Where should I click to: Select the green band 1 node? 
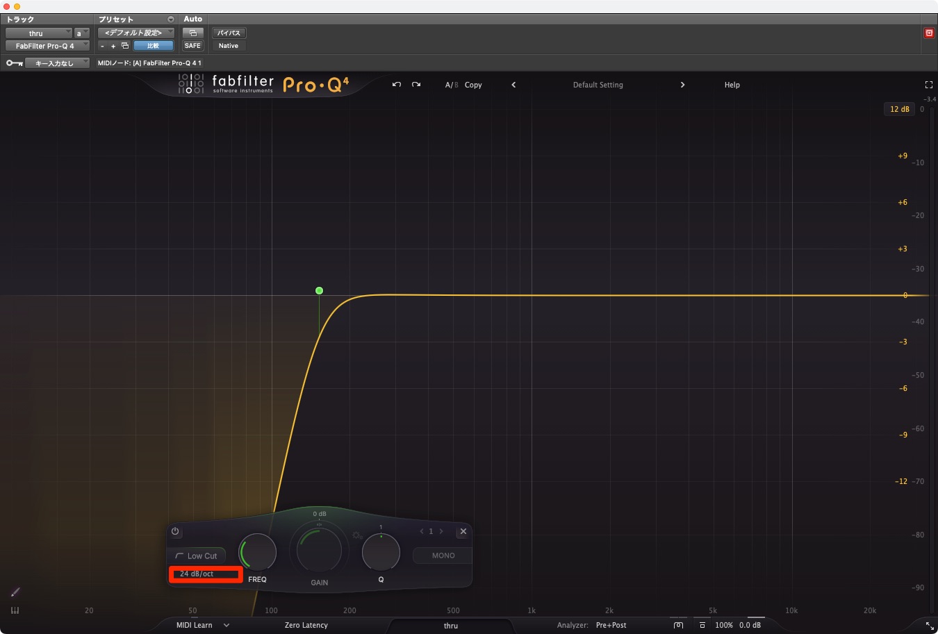[x=319, y=291]
